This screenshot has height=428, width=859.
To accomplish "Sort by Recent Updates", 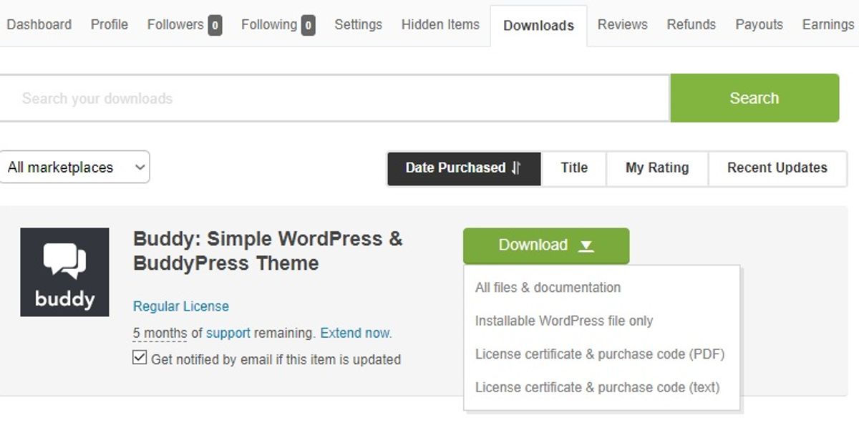I will click(777, 168).
